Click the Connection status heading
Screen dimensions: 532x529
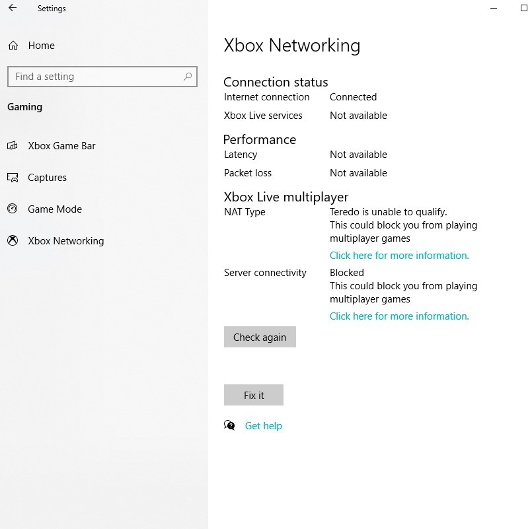click(x=276, y=82)
